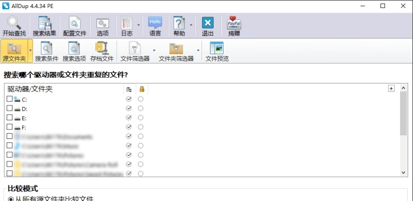Switch to 文件夹筛选器 folder filter
Image resolution: width=413 pixels, height=201 pixels.
[x=176, y=51]
